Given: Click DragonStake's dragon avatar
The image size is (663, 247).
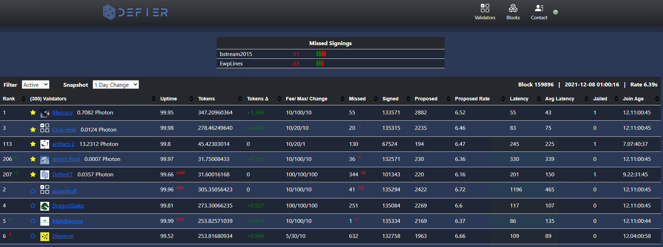Looking at the screenshot, I should click(45, 206).
